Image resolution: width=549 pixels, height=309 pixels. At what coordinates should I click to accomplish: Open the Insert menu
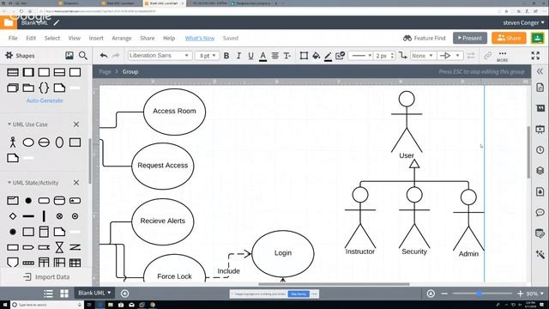pyautogui.click(x=96, y=38)
